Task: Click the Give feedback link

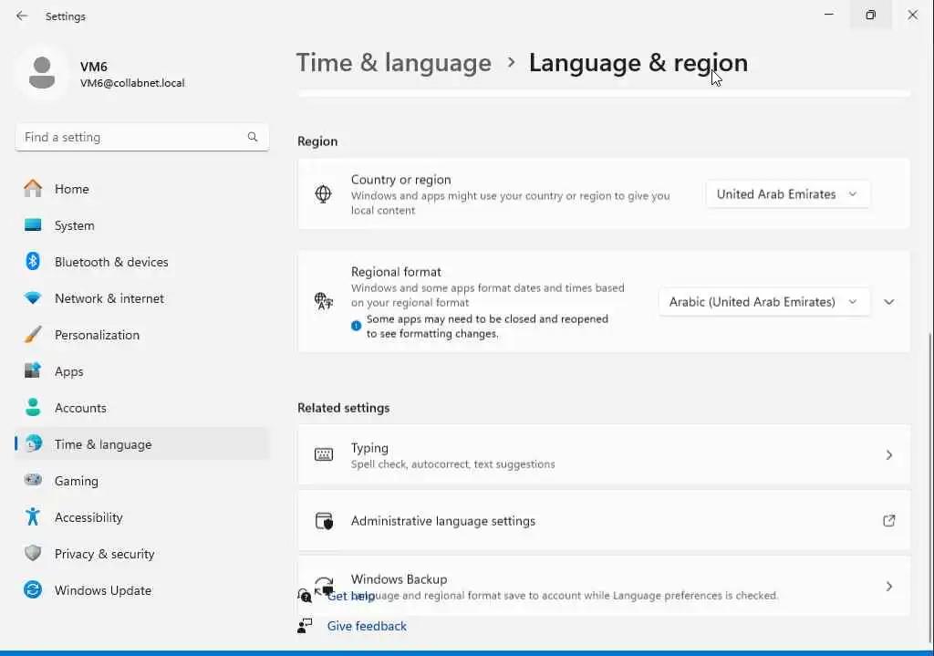Action: click(367, 626)
